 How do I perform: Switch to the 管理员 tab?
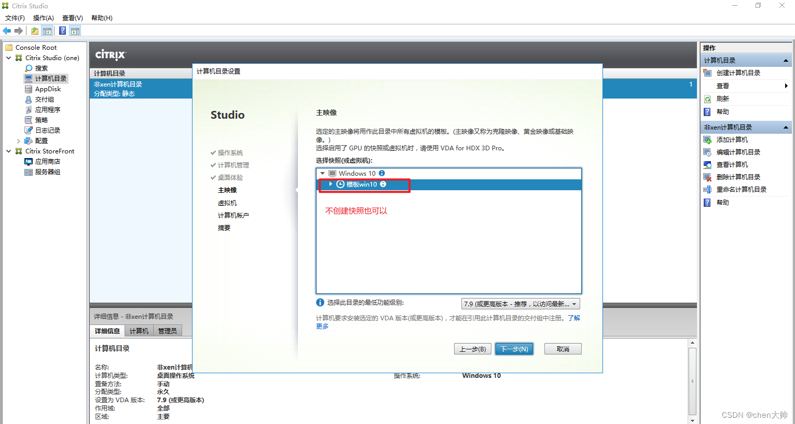pyautogui.click(x=168, y=331)
